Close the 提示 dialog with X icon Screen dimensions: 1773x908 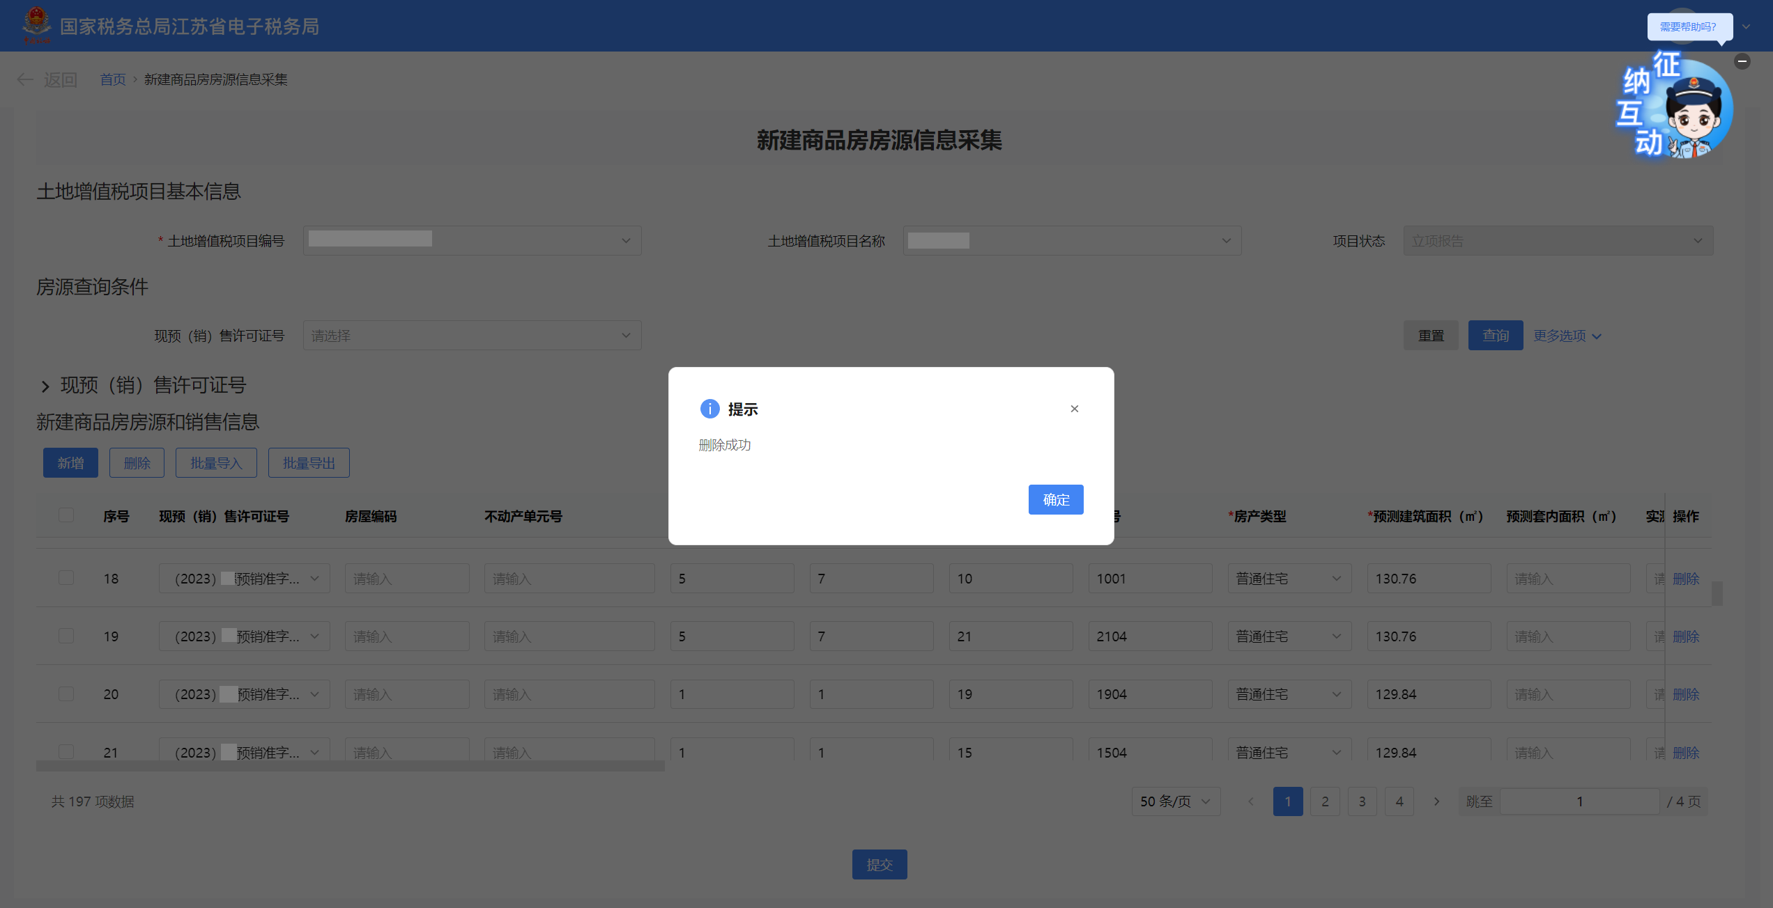click(x=1074, y=409)
